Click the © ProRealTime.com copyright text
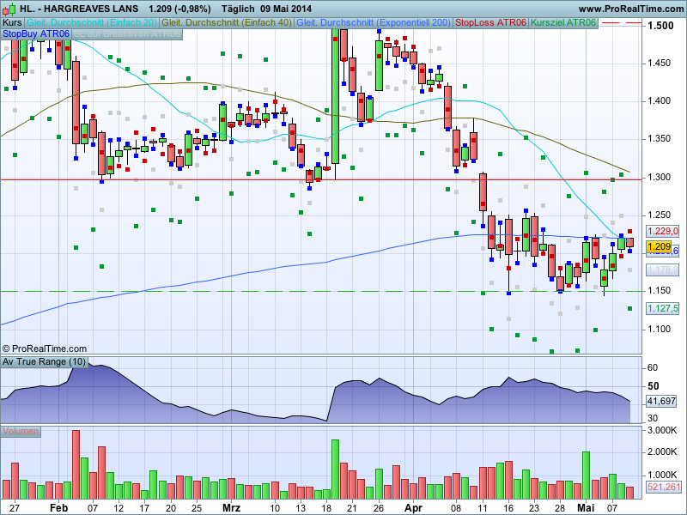The height and width of the screenshot is (515, 687). [45, 348]
